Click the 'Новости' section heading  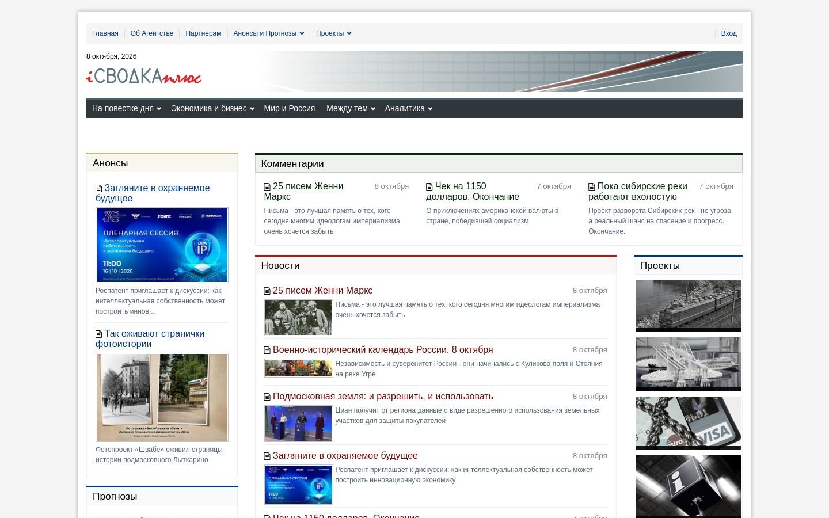click(280, 266)
